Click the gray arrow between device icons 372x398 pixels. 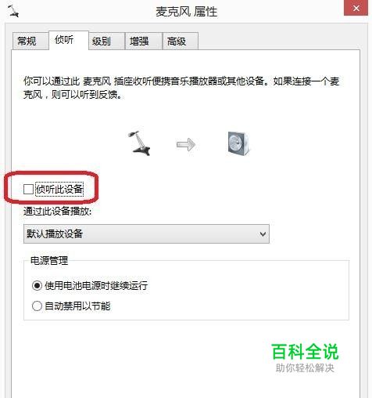(186, 144)
